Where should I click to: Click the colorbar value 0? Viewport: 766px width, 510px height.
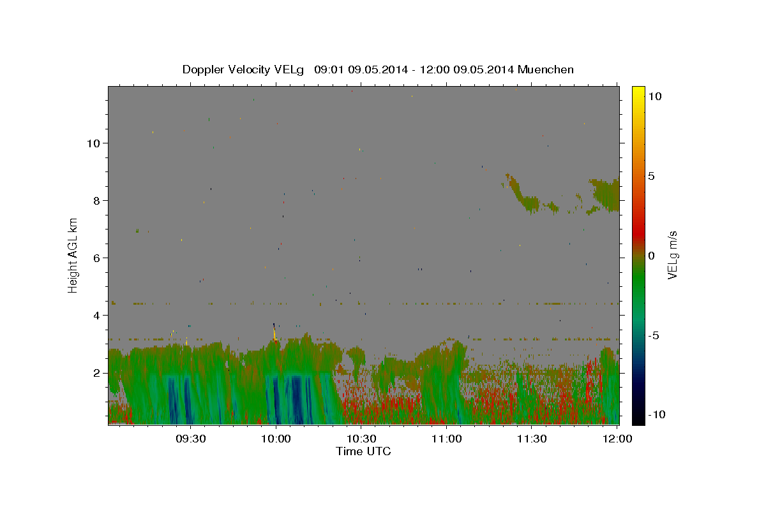(x=651, y=256)
